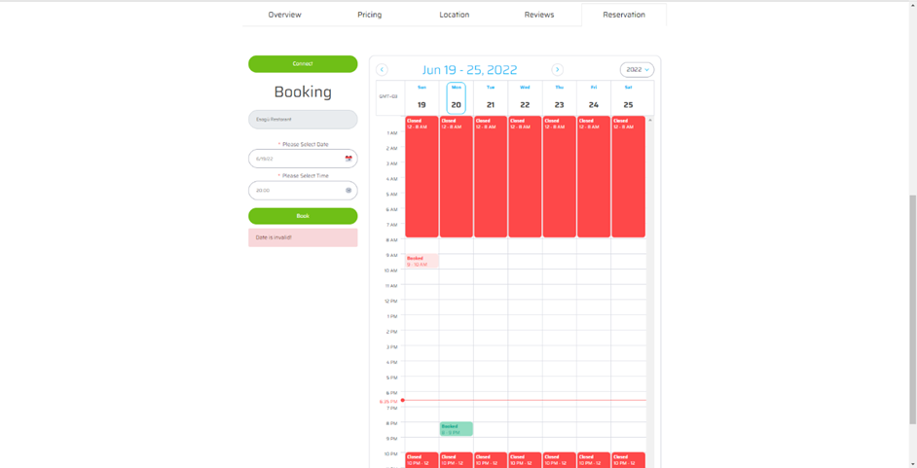Click the GMT+03 timezone label
This screenshot has width=917, height=468.
point(388,96)
